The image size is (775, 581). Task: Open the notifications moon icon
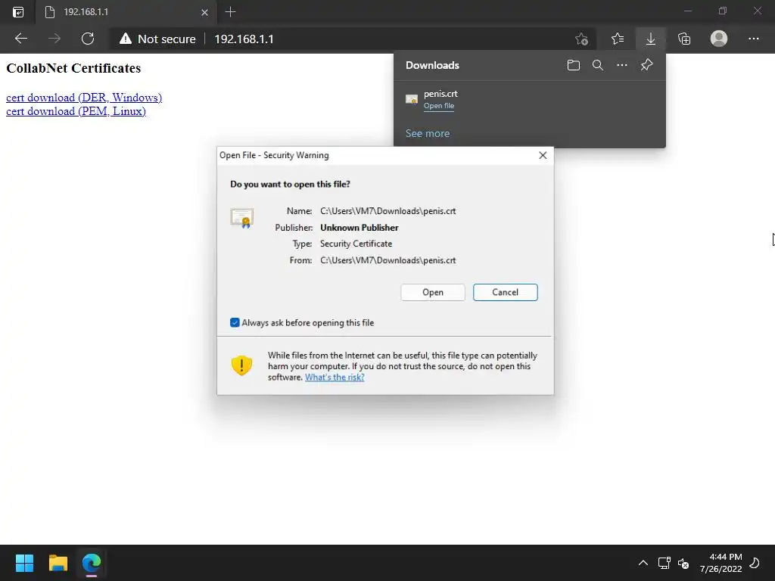pyautogui.click(x=755, y=563)
